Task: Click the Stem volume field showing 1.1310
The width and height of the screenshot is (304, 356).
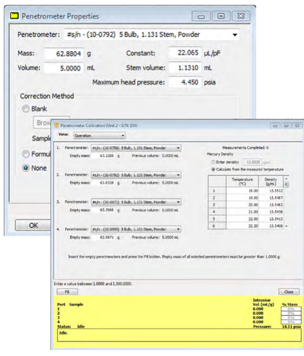Action: coord(185,68)
